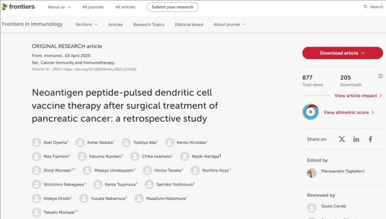Open the All journals menu item
This screenshot has width=386, height=219.
click(92, 7)
